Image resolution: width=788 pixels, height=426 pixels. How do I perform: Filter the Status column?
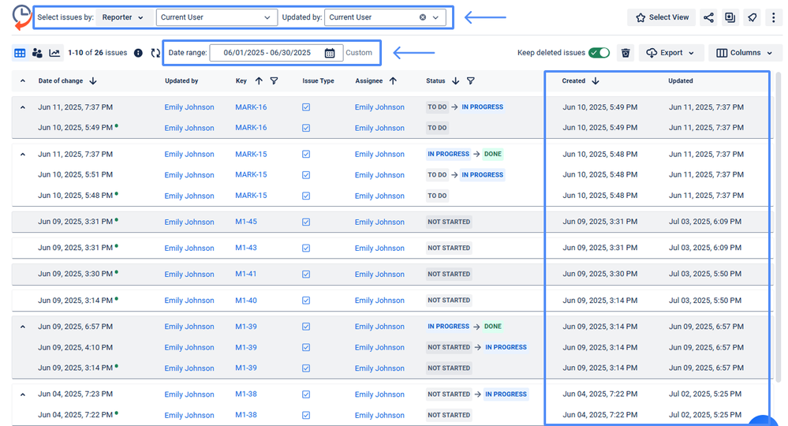[470, 80]
